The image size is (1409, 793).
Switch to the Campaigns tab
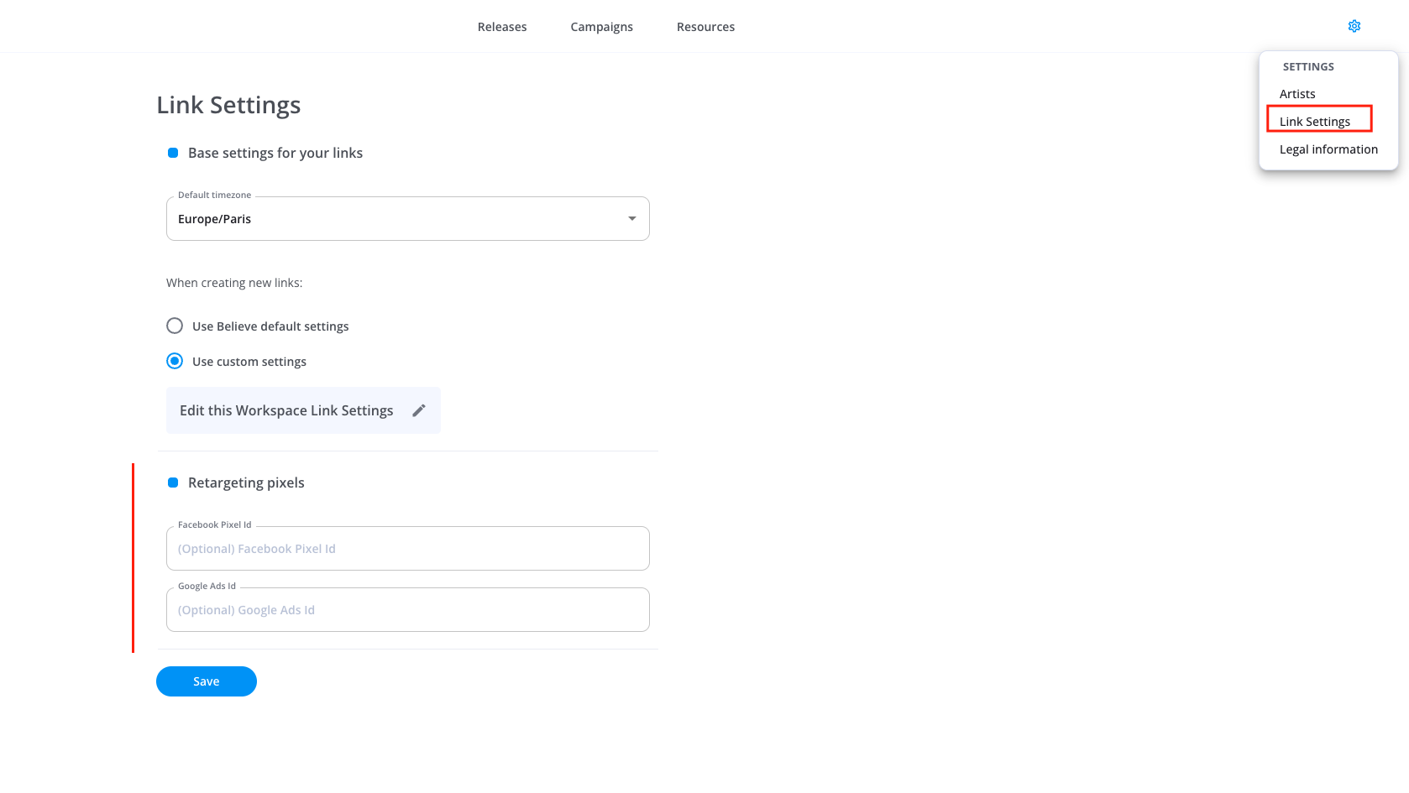[601, 27]
